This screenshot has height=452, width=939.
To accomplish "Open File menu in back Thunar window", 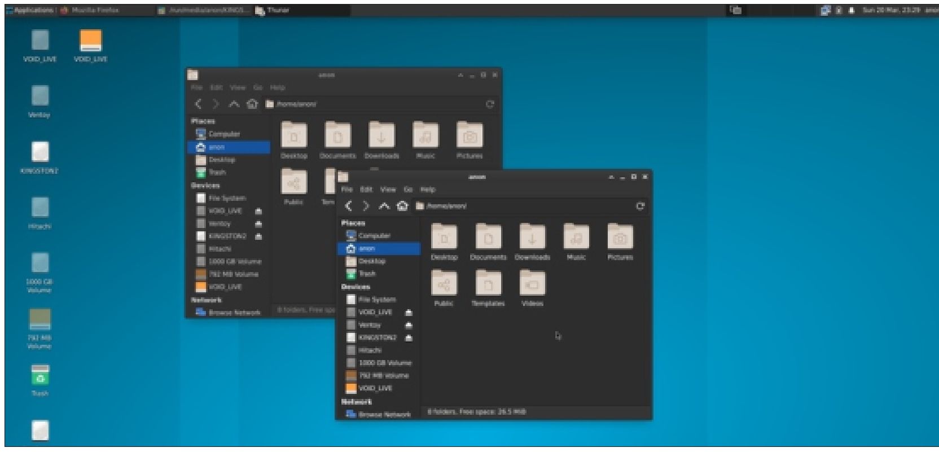I will pyautogui.click(x=196, y=87).
